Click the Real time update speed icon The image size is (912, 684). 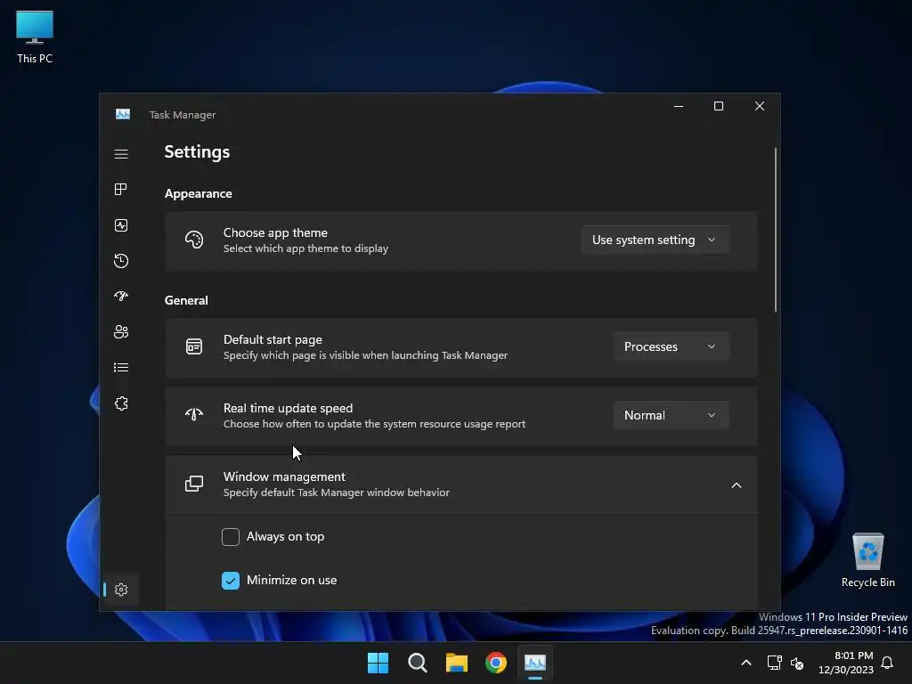pos(193,415)
